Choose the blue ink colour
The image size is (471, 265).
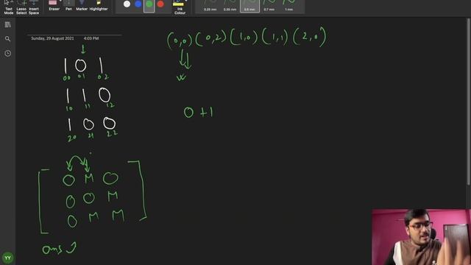(138, 4)
